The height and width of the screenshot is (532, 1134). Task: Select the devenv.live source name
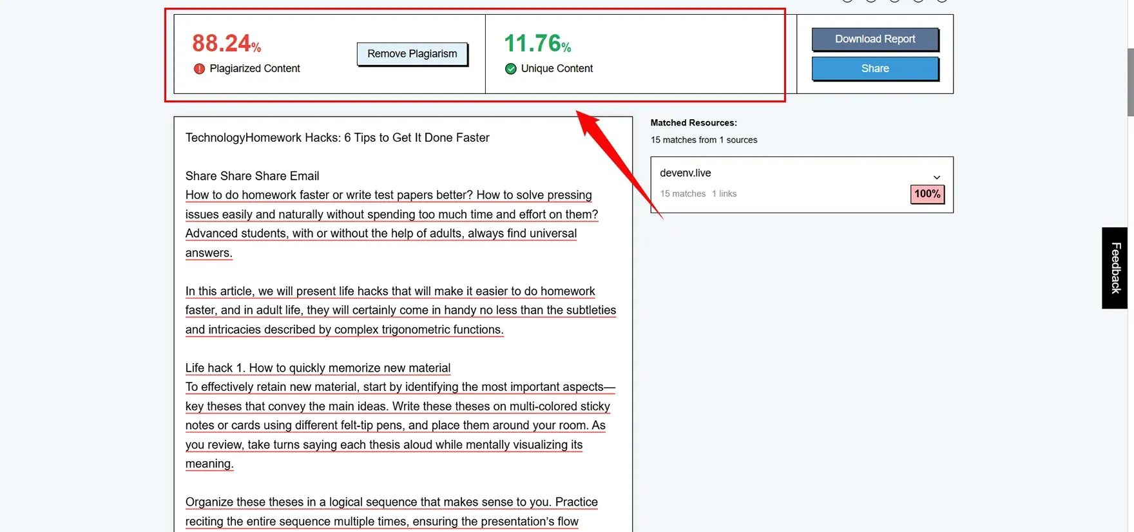[x=686, y=173]
